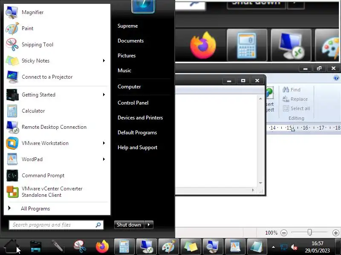Click the WordPad ruler indent marker
The image size is (341, 255).
[x=293, y=129]
